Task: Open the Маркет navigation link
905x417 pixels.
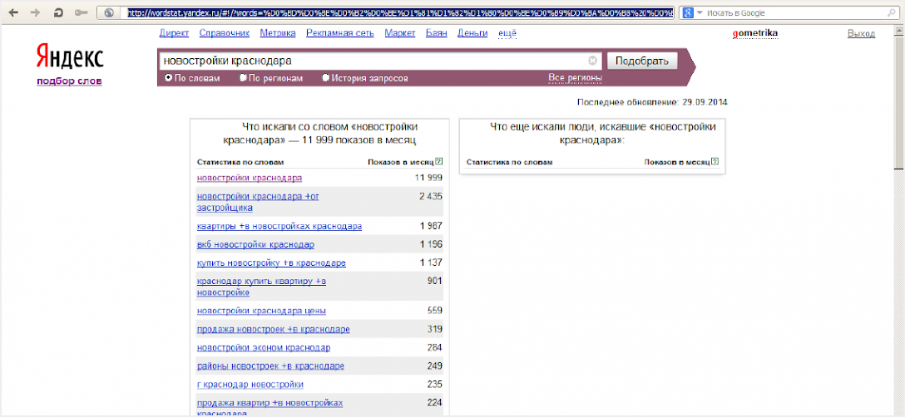Action: [400, 33]
